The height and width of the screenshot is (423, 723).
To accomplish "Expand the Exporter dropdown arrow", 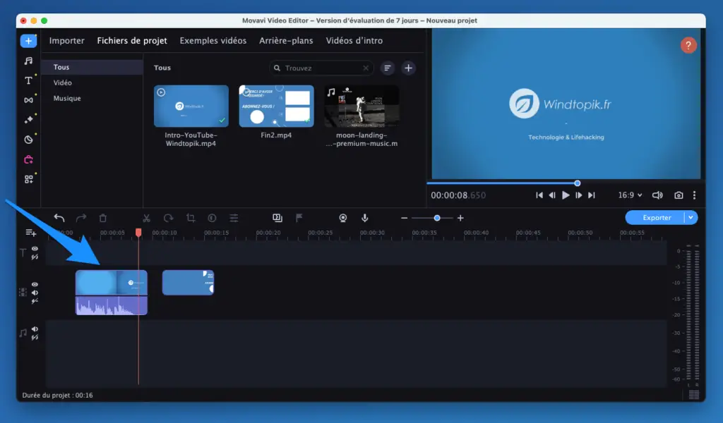I will (x=691, y=218).
